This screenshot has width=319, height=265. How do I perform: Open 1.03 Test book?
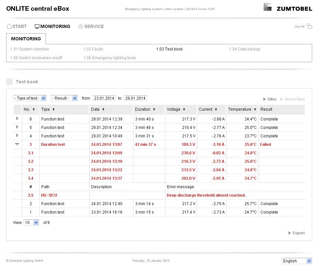(x=170, y=49)
